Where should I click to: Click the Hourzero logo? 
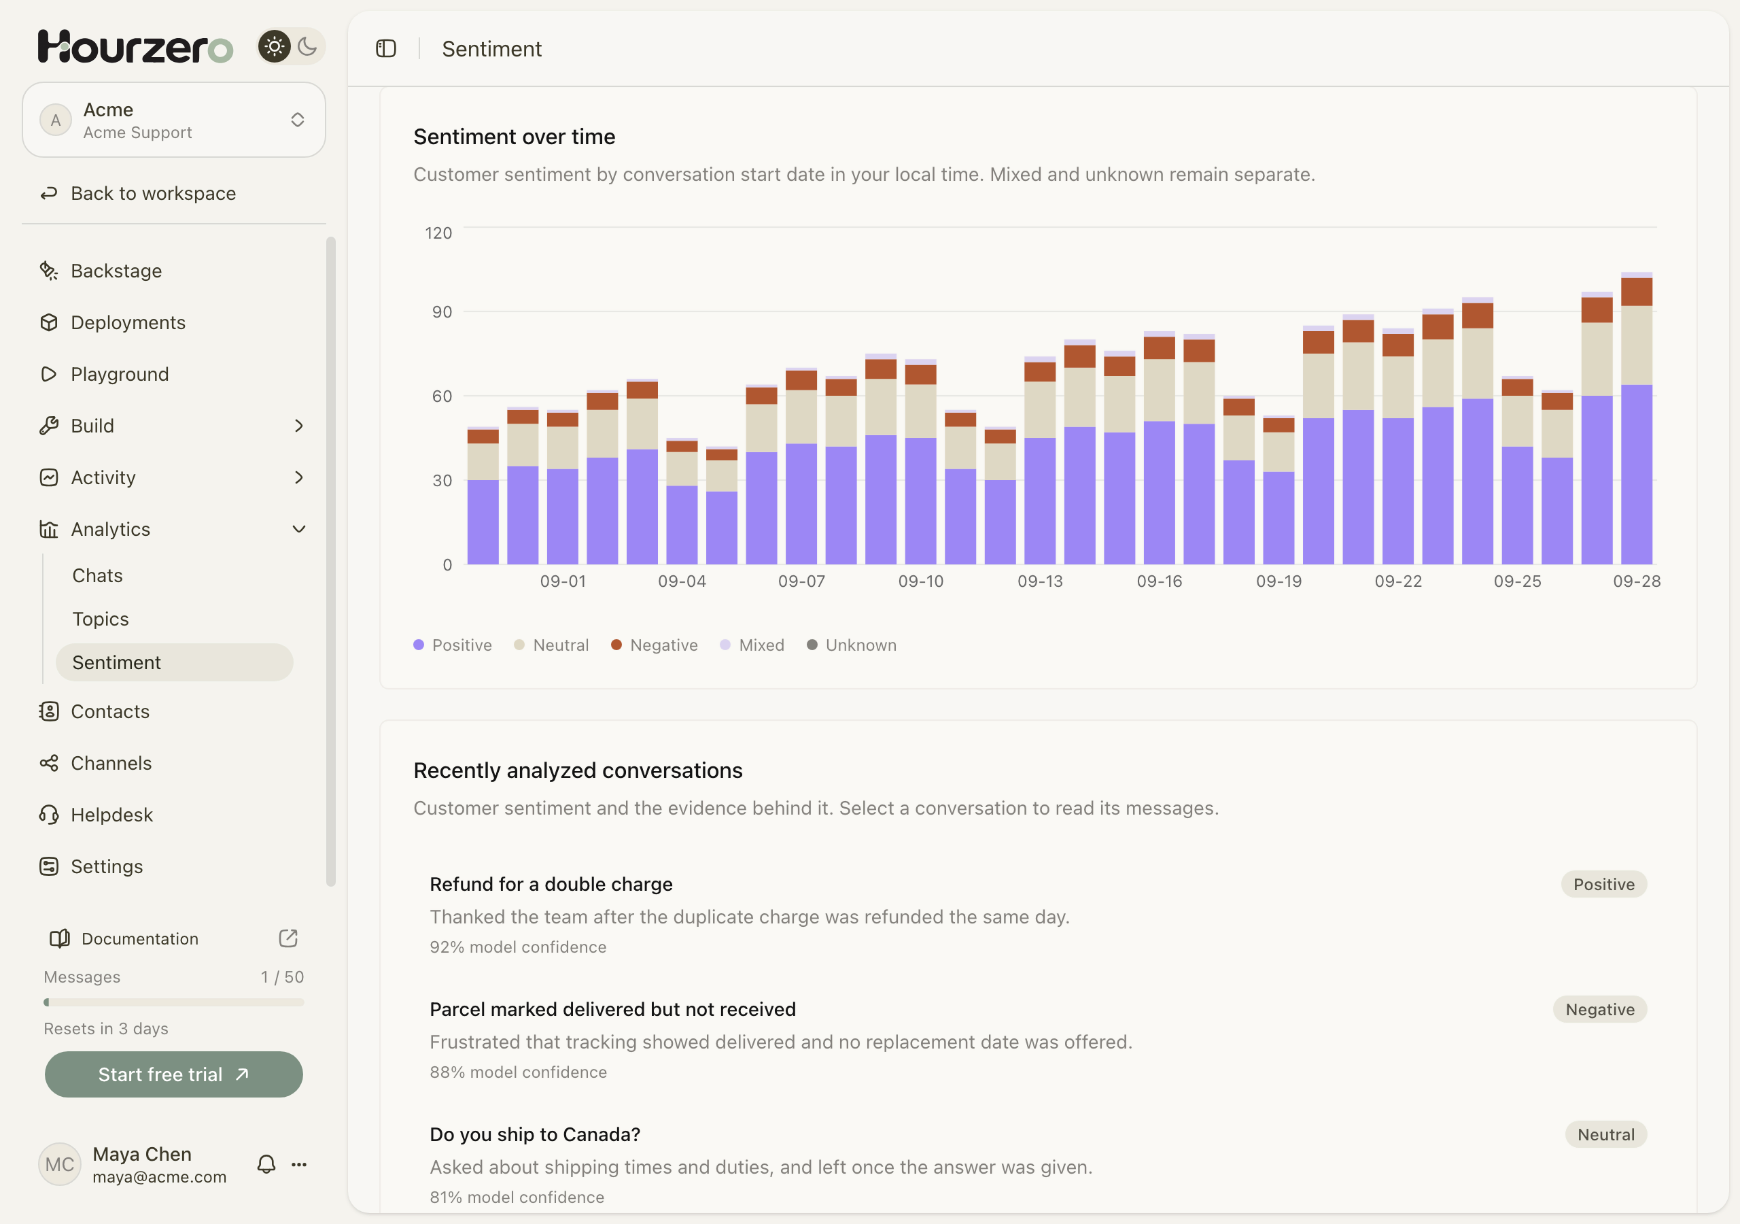click(x=135, y=46)
